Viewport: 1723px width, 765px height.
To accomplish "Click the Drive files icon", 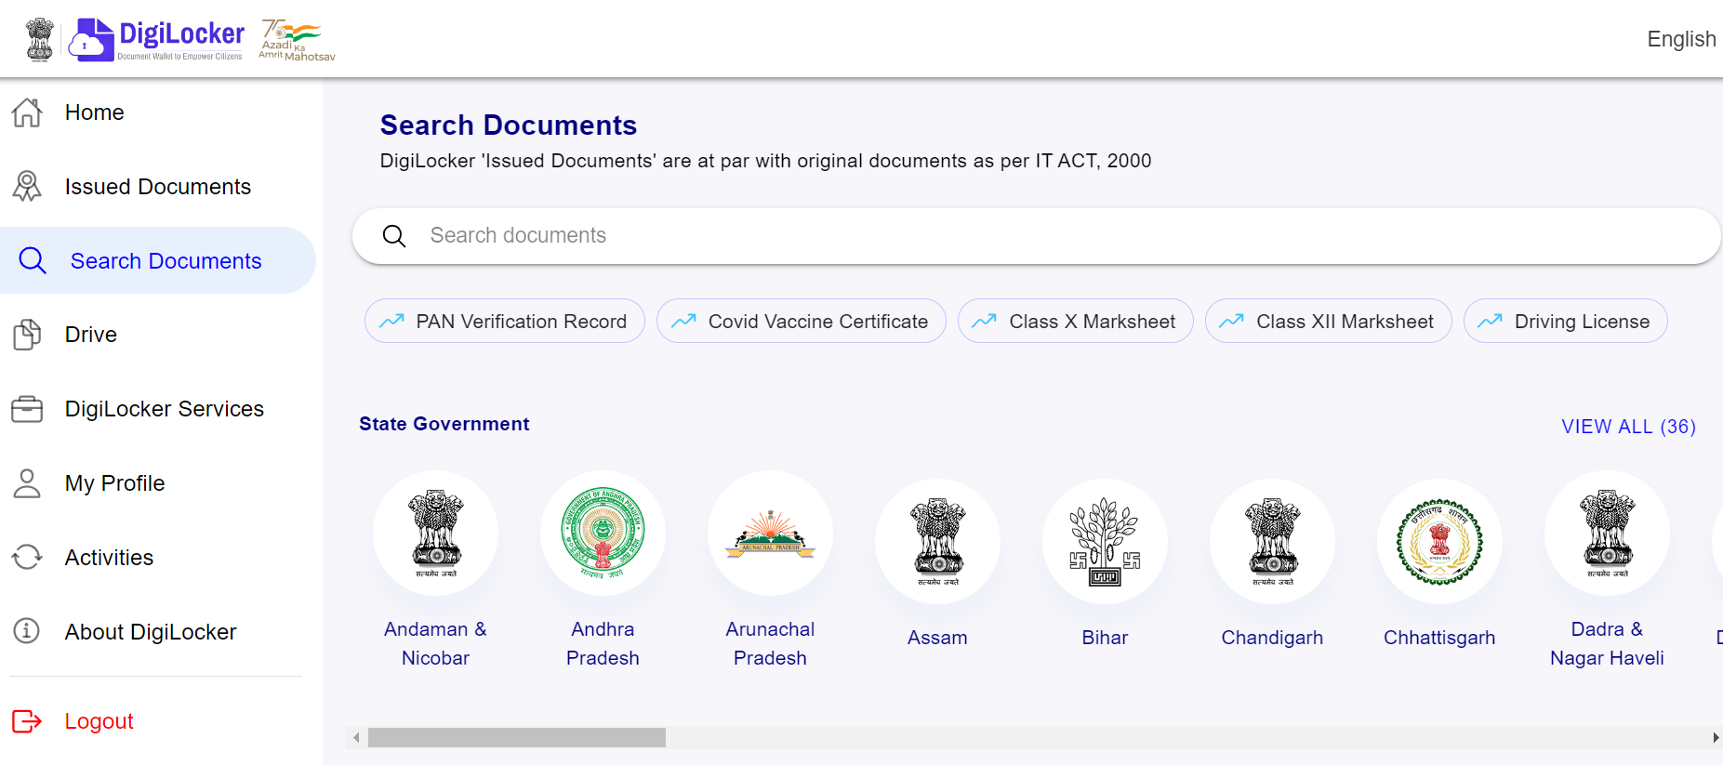I will click(27, 335).
